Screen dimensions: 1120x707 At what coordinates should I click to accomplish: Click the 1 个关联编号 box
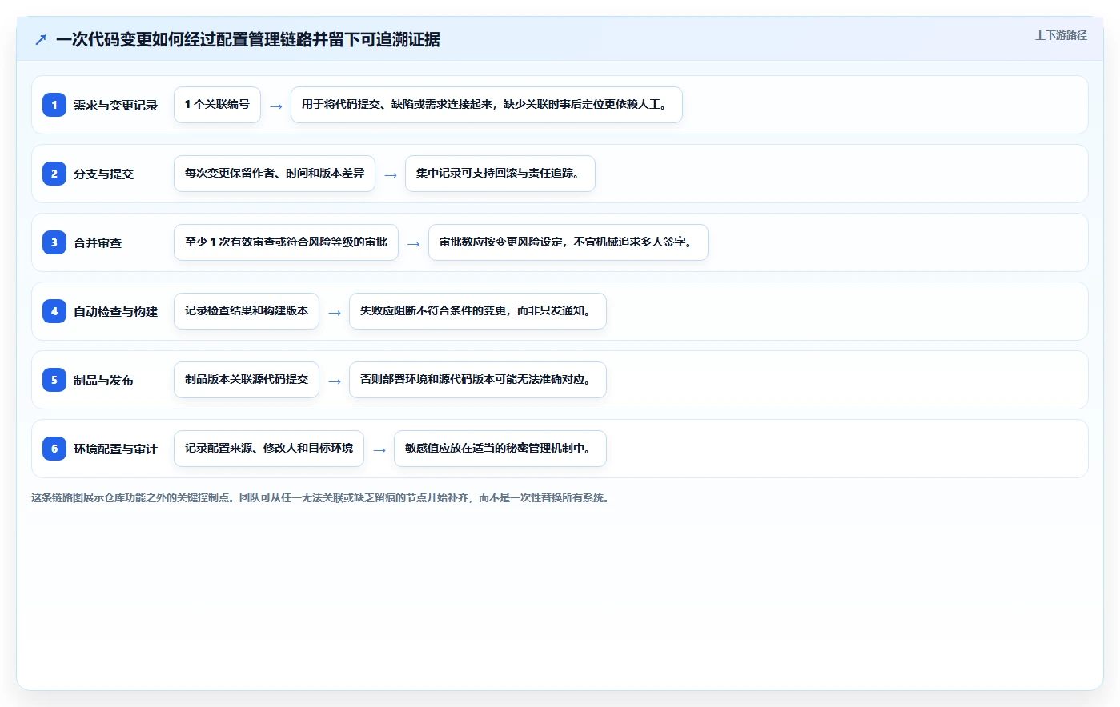tap(217, 105)
